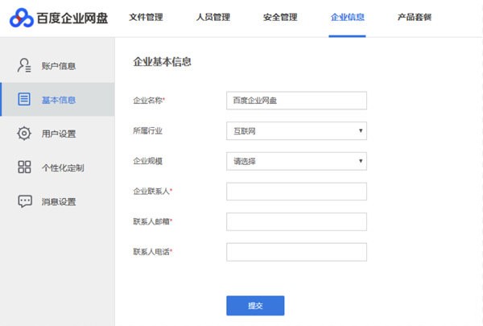Viewport: 483px width, 326px height.
Task: Focus the 企业联系人 input field
Action: (x=296, y=192)
